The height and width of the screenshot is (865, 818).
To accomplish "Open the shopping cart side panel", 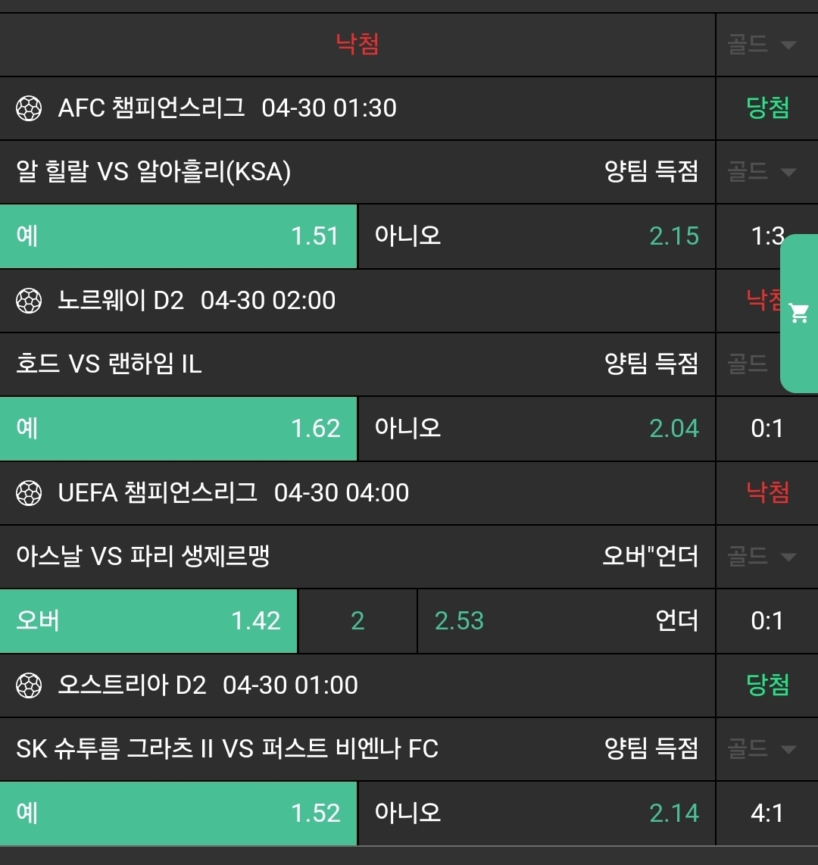I will click(x=799, y=313).
